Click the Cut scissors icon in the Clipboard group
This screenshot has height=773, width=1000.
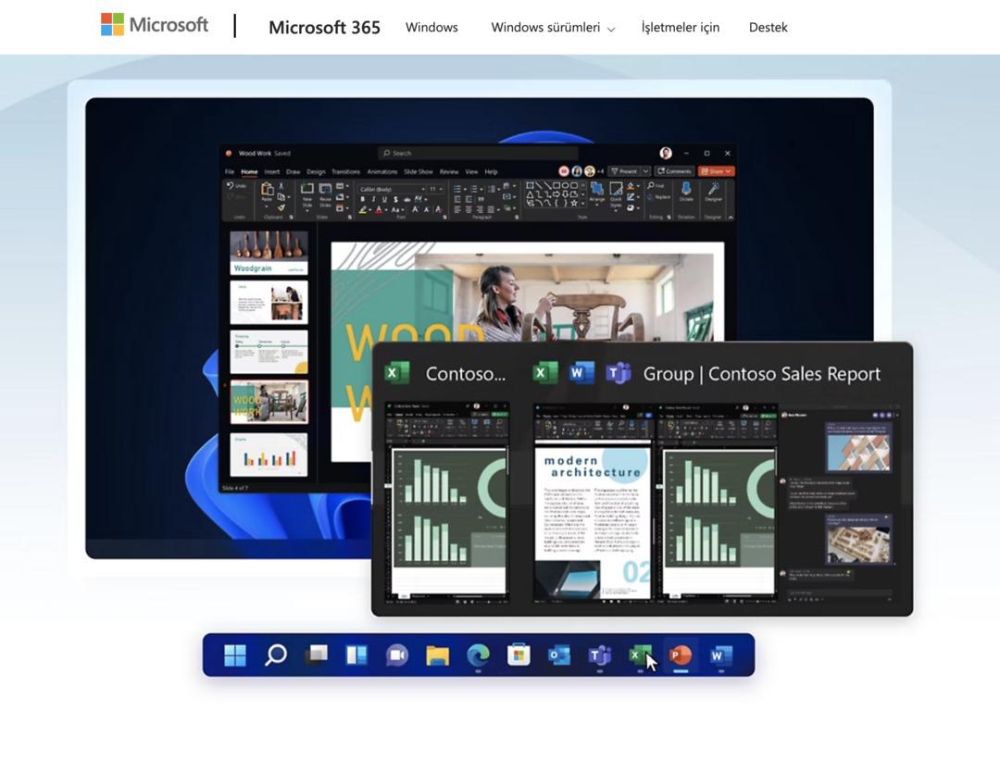tap(281, 186)
